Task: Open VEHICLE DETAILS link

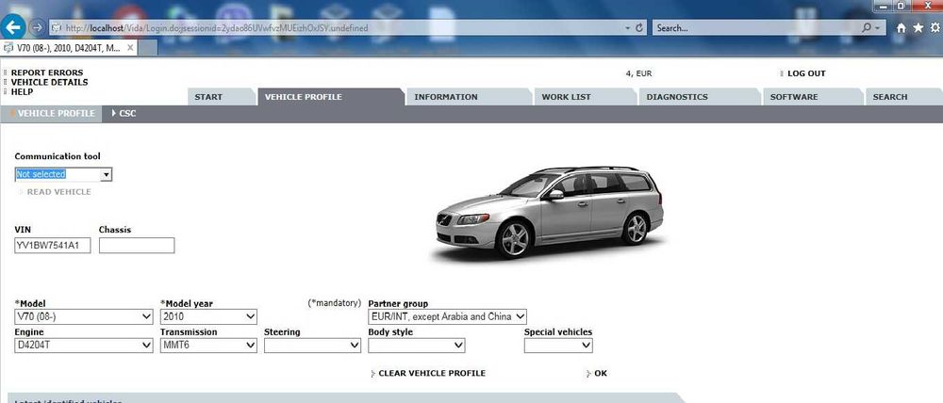Action: (49, 82)
